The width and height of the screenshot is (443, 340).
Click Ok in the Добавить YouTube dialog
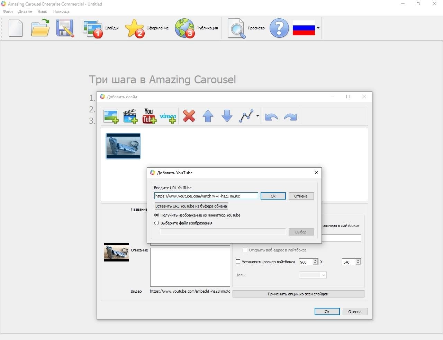pos(273,196)
